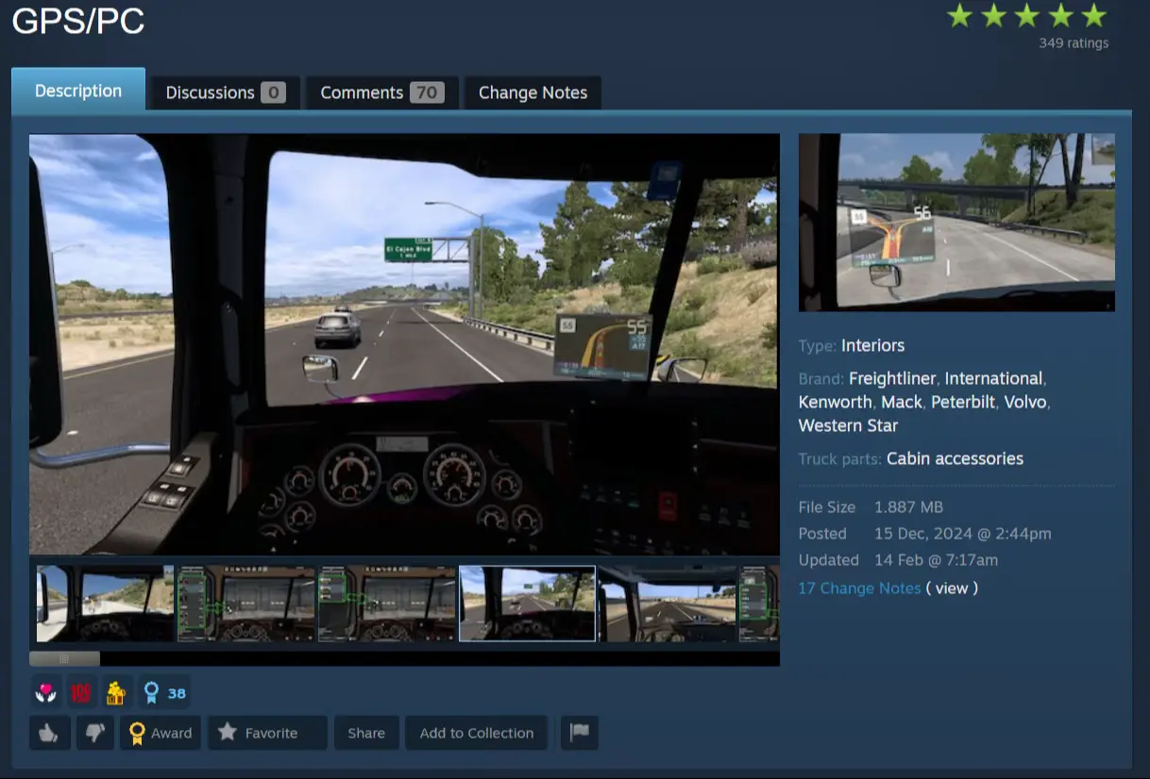The height and width of the screenshot is (779, 1150).
Task: Click the heart award icon
Action: pyautogui.click(x=45, y=693)
